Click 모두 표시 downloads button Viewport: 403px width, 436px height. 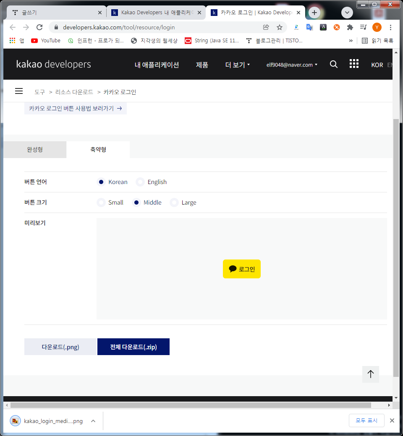pos(366,420)
